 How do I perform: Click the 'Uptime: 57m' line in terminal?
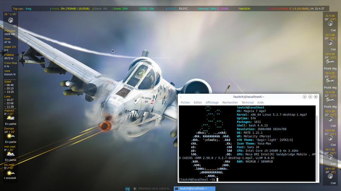[x=246, y=118]
